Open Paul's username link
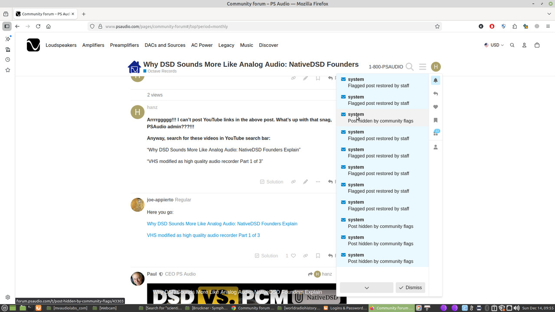Viewport: 555px width, 312px height. pyautogui.click(x=152, y=274)
